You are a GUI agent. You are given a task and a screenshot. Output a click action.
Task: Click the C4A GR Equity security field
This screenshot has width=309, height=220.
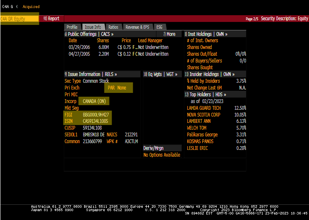(19, 19)
